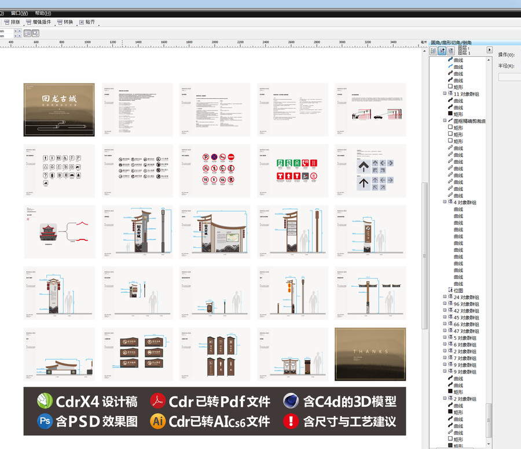The width and height of the screenshot is (521, 449).
Task: Select the 图层 1 layer label
Action: point(464,53)
